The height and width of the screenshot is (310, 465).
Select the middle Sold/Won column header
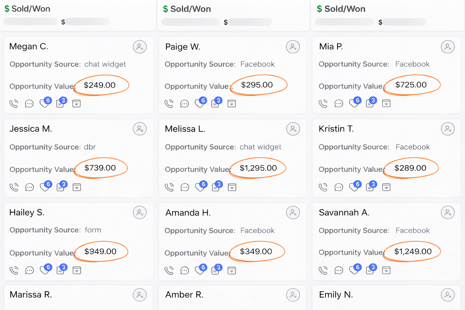click(190, 9)
